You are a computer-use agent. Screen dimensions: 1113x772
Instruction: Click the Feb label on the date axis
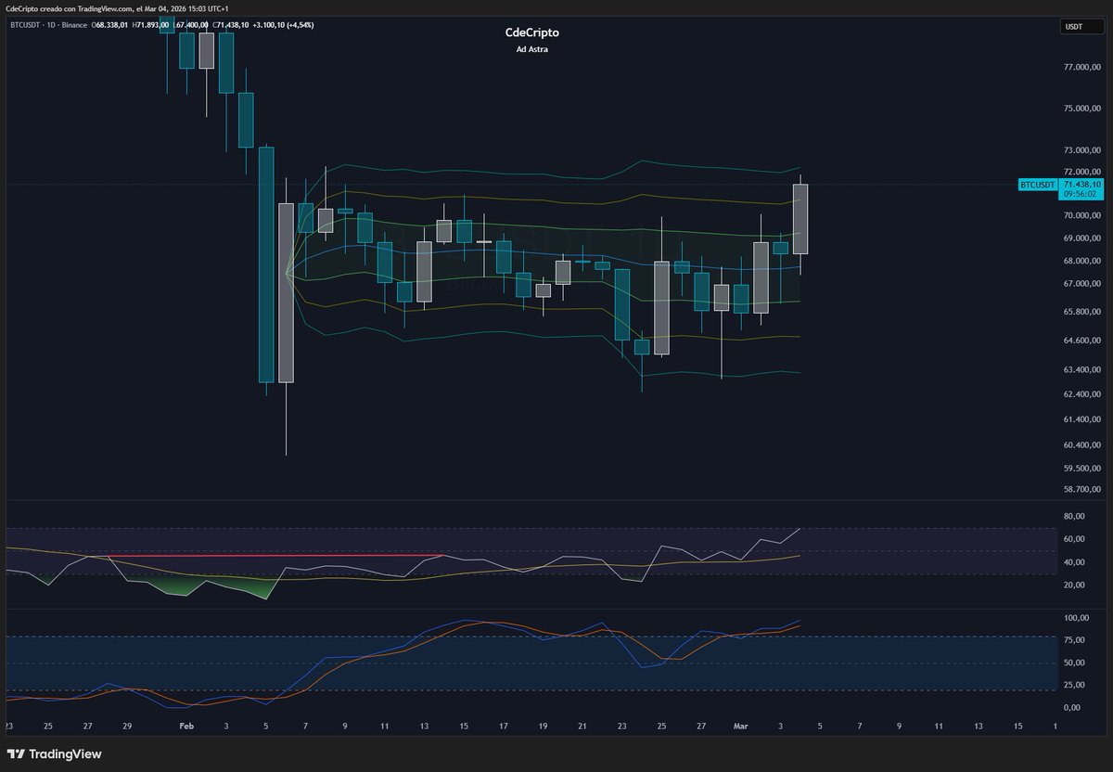pyautogui.click(x=186, y=727)
